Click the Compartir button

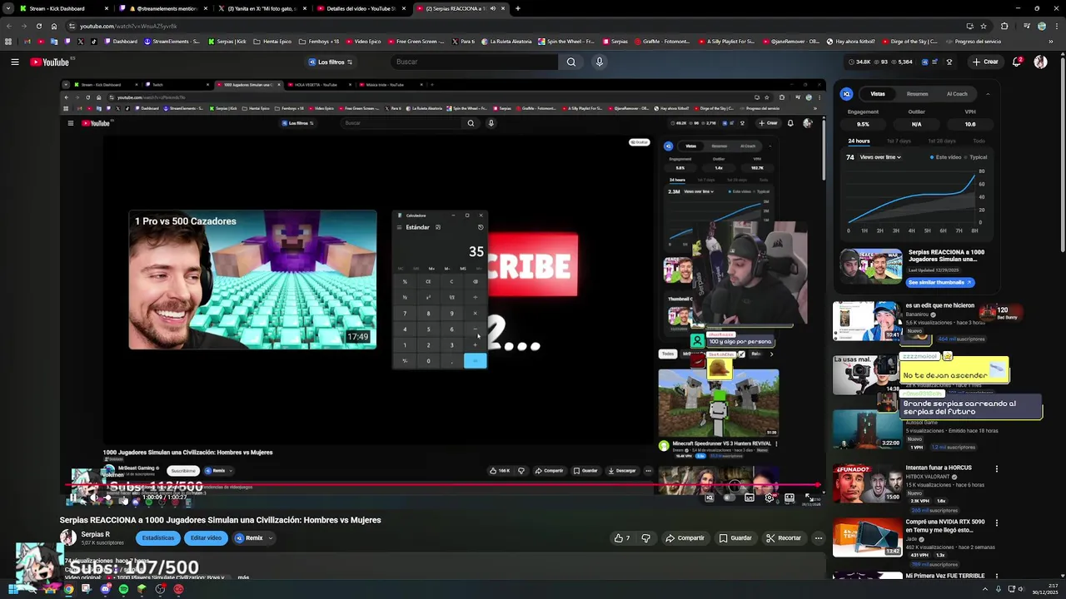pyautogui.click(x=685, y=538)
